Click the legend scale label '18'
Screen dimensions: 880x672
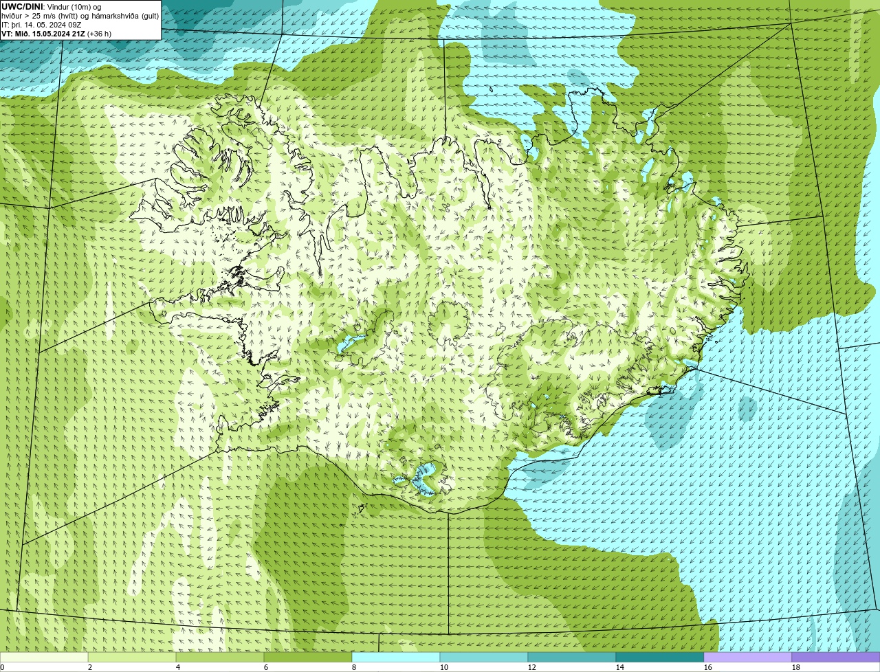(796, 667)
